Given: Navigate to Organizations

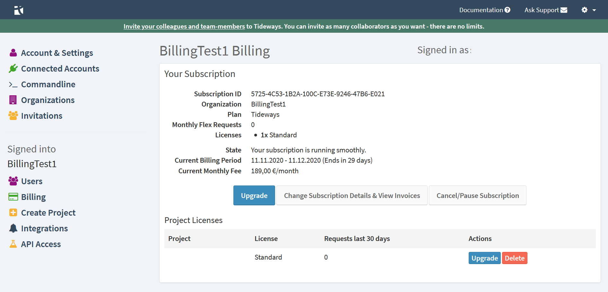Looking at the screenshot, I should [x=48, y=100].
